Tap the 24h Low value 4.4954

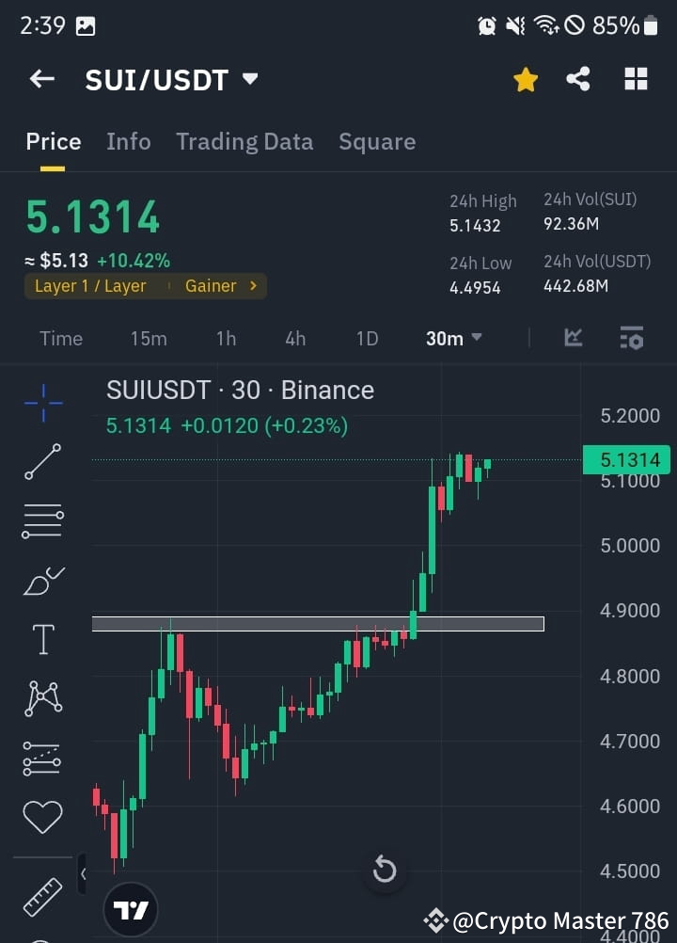point(475,287)
